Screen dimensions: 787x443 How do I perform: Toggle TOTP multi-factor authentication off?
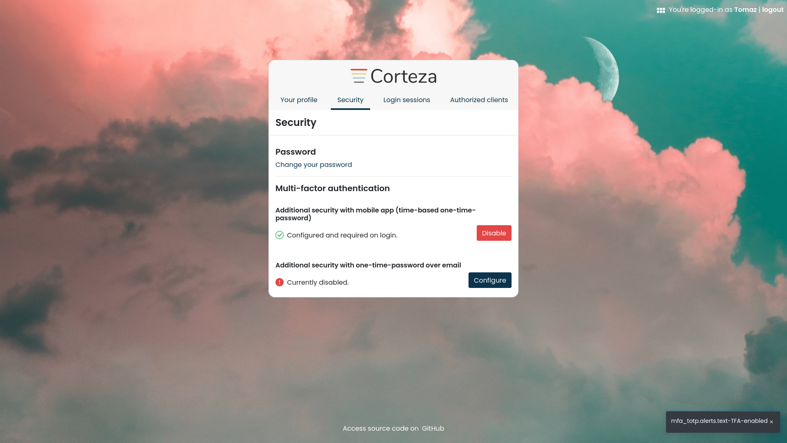tap(494, 233)
